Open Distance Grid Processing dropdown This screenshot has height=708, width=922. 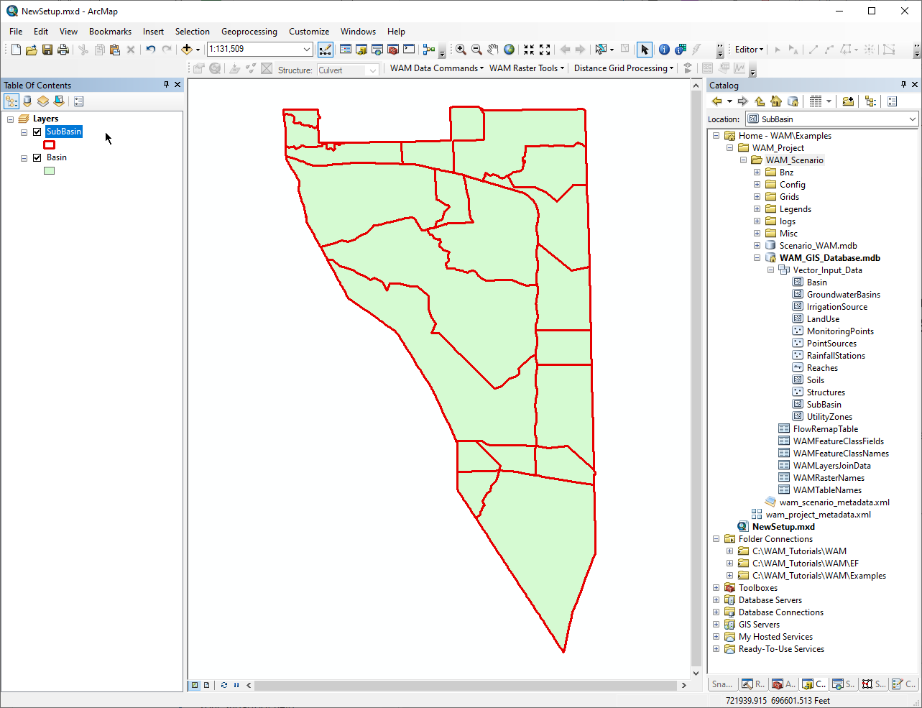[x=624, y=68]
